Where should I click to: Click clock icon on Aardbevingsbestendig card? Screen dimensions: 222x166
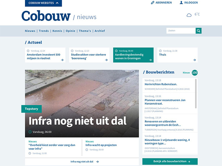point(116,51)
